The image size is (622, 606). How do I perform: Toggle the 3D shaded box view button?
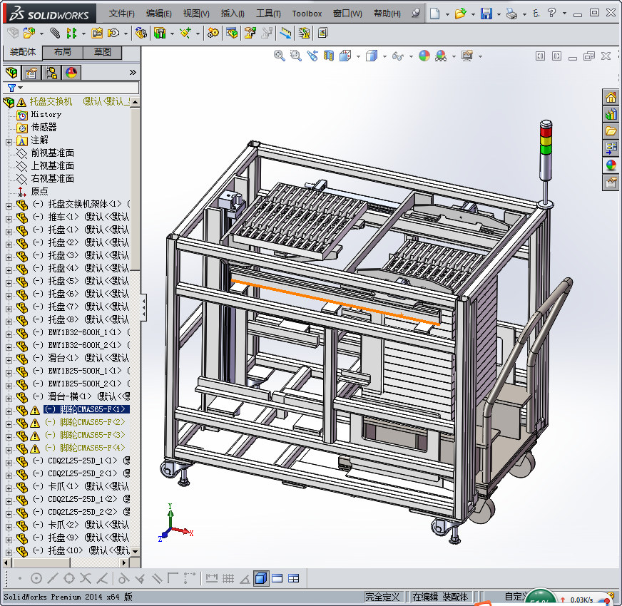[x=261, y=578]
